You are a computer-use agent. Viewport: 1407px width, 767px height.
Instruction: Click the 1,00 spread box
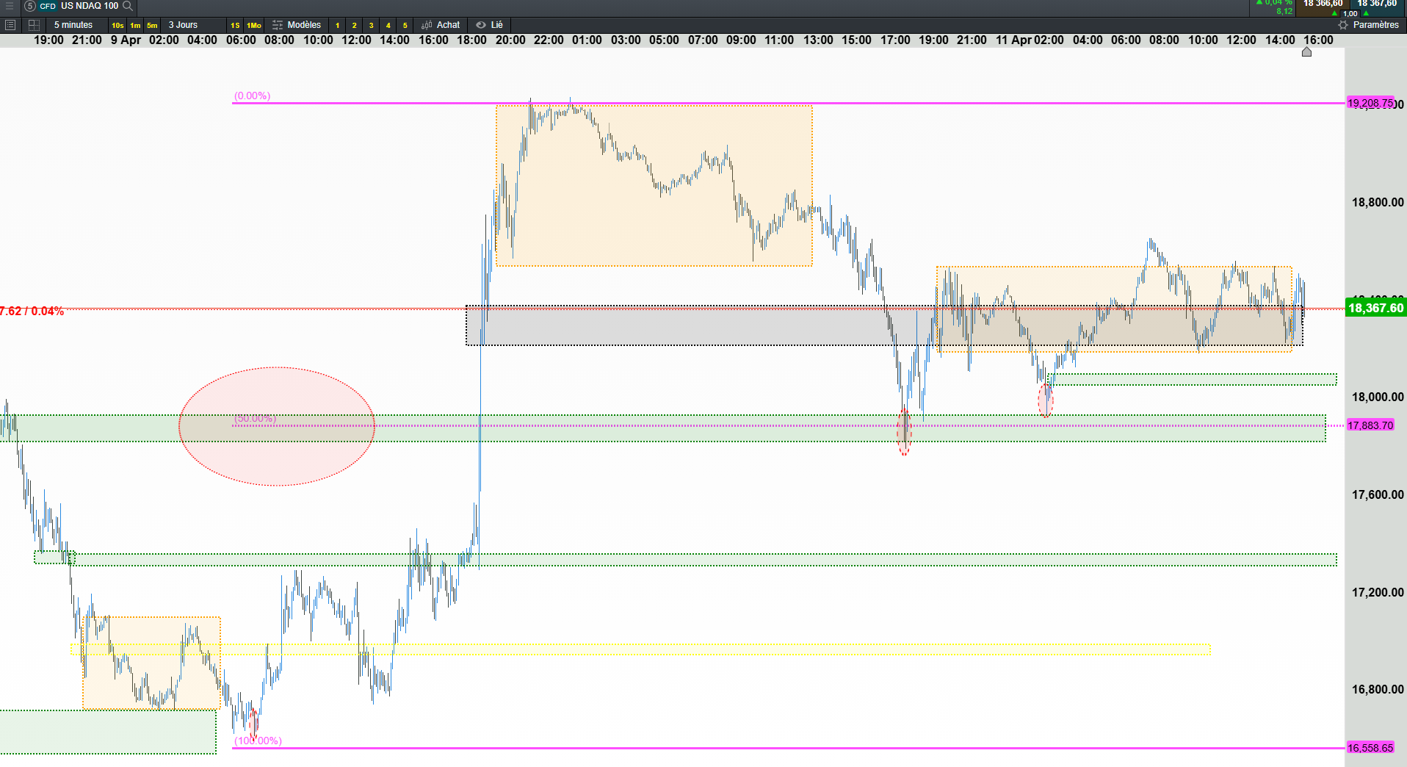(x=1350, y=13)
